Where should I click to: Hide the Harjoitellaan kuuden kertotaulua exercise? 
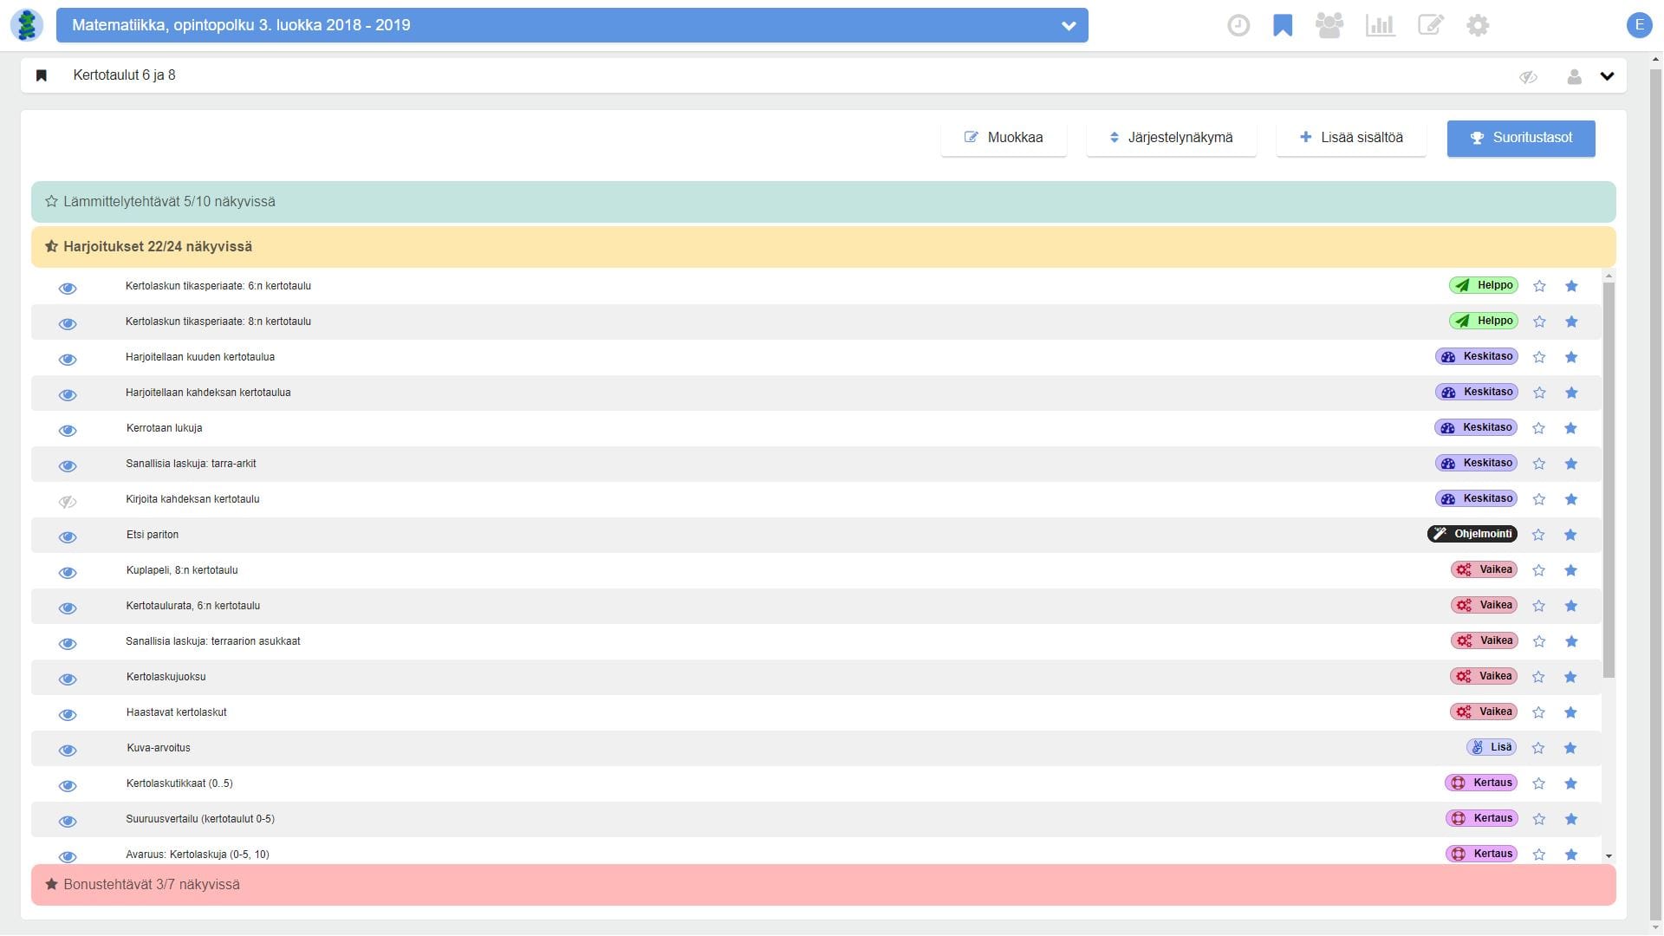[68, 360]
